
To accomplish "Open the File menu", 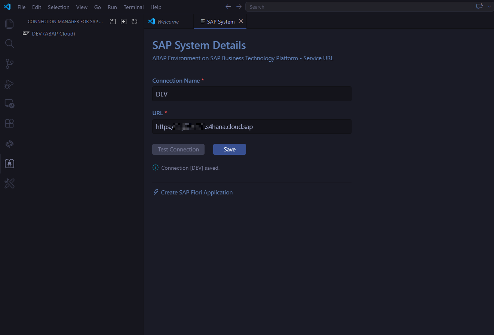I will click(22, 7).
